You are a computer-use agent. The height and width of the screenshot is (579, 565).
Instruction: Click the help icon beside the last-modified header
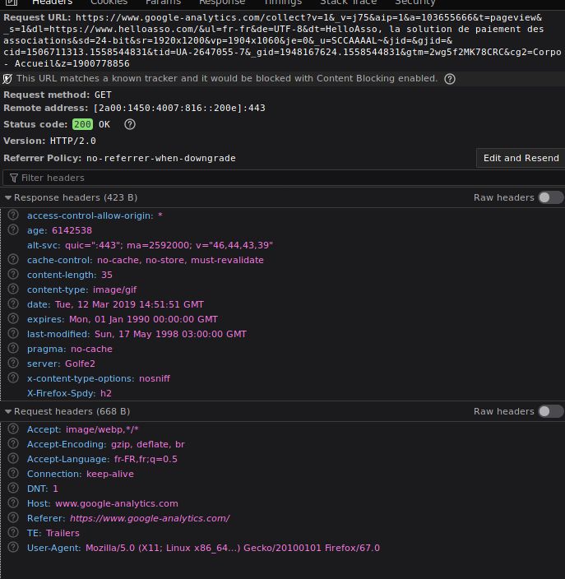[x=13, y=334]
